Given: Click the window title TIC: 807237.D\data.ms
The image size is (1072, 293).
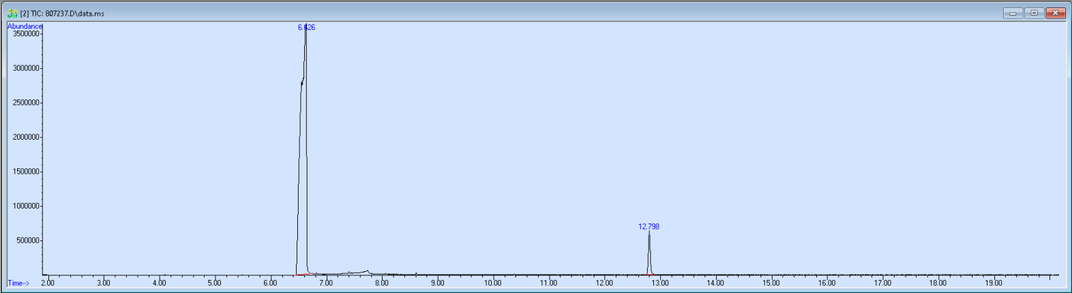Looking at the screenshot, I should tap(62, 13).
